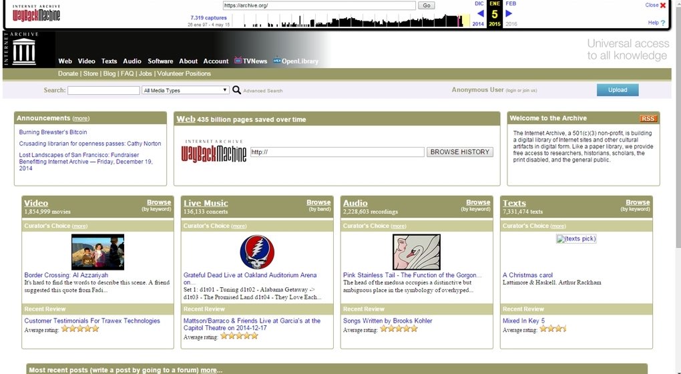Open the Audio menu item

(132, 61)
